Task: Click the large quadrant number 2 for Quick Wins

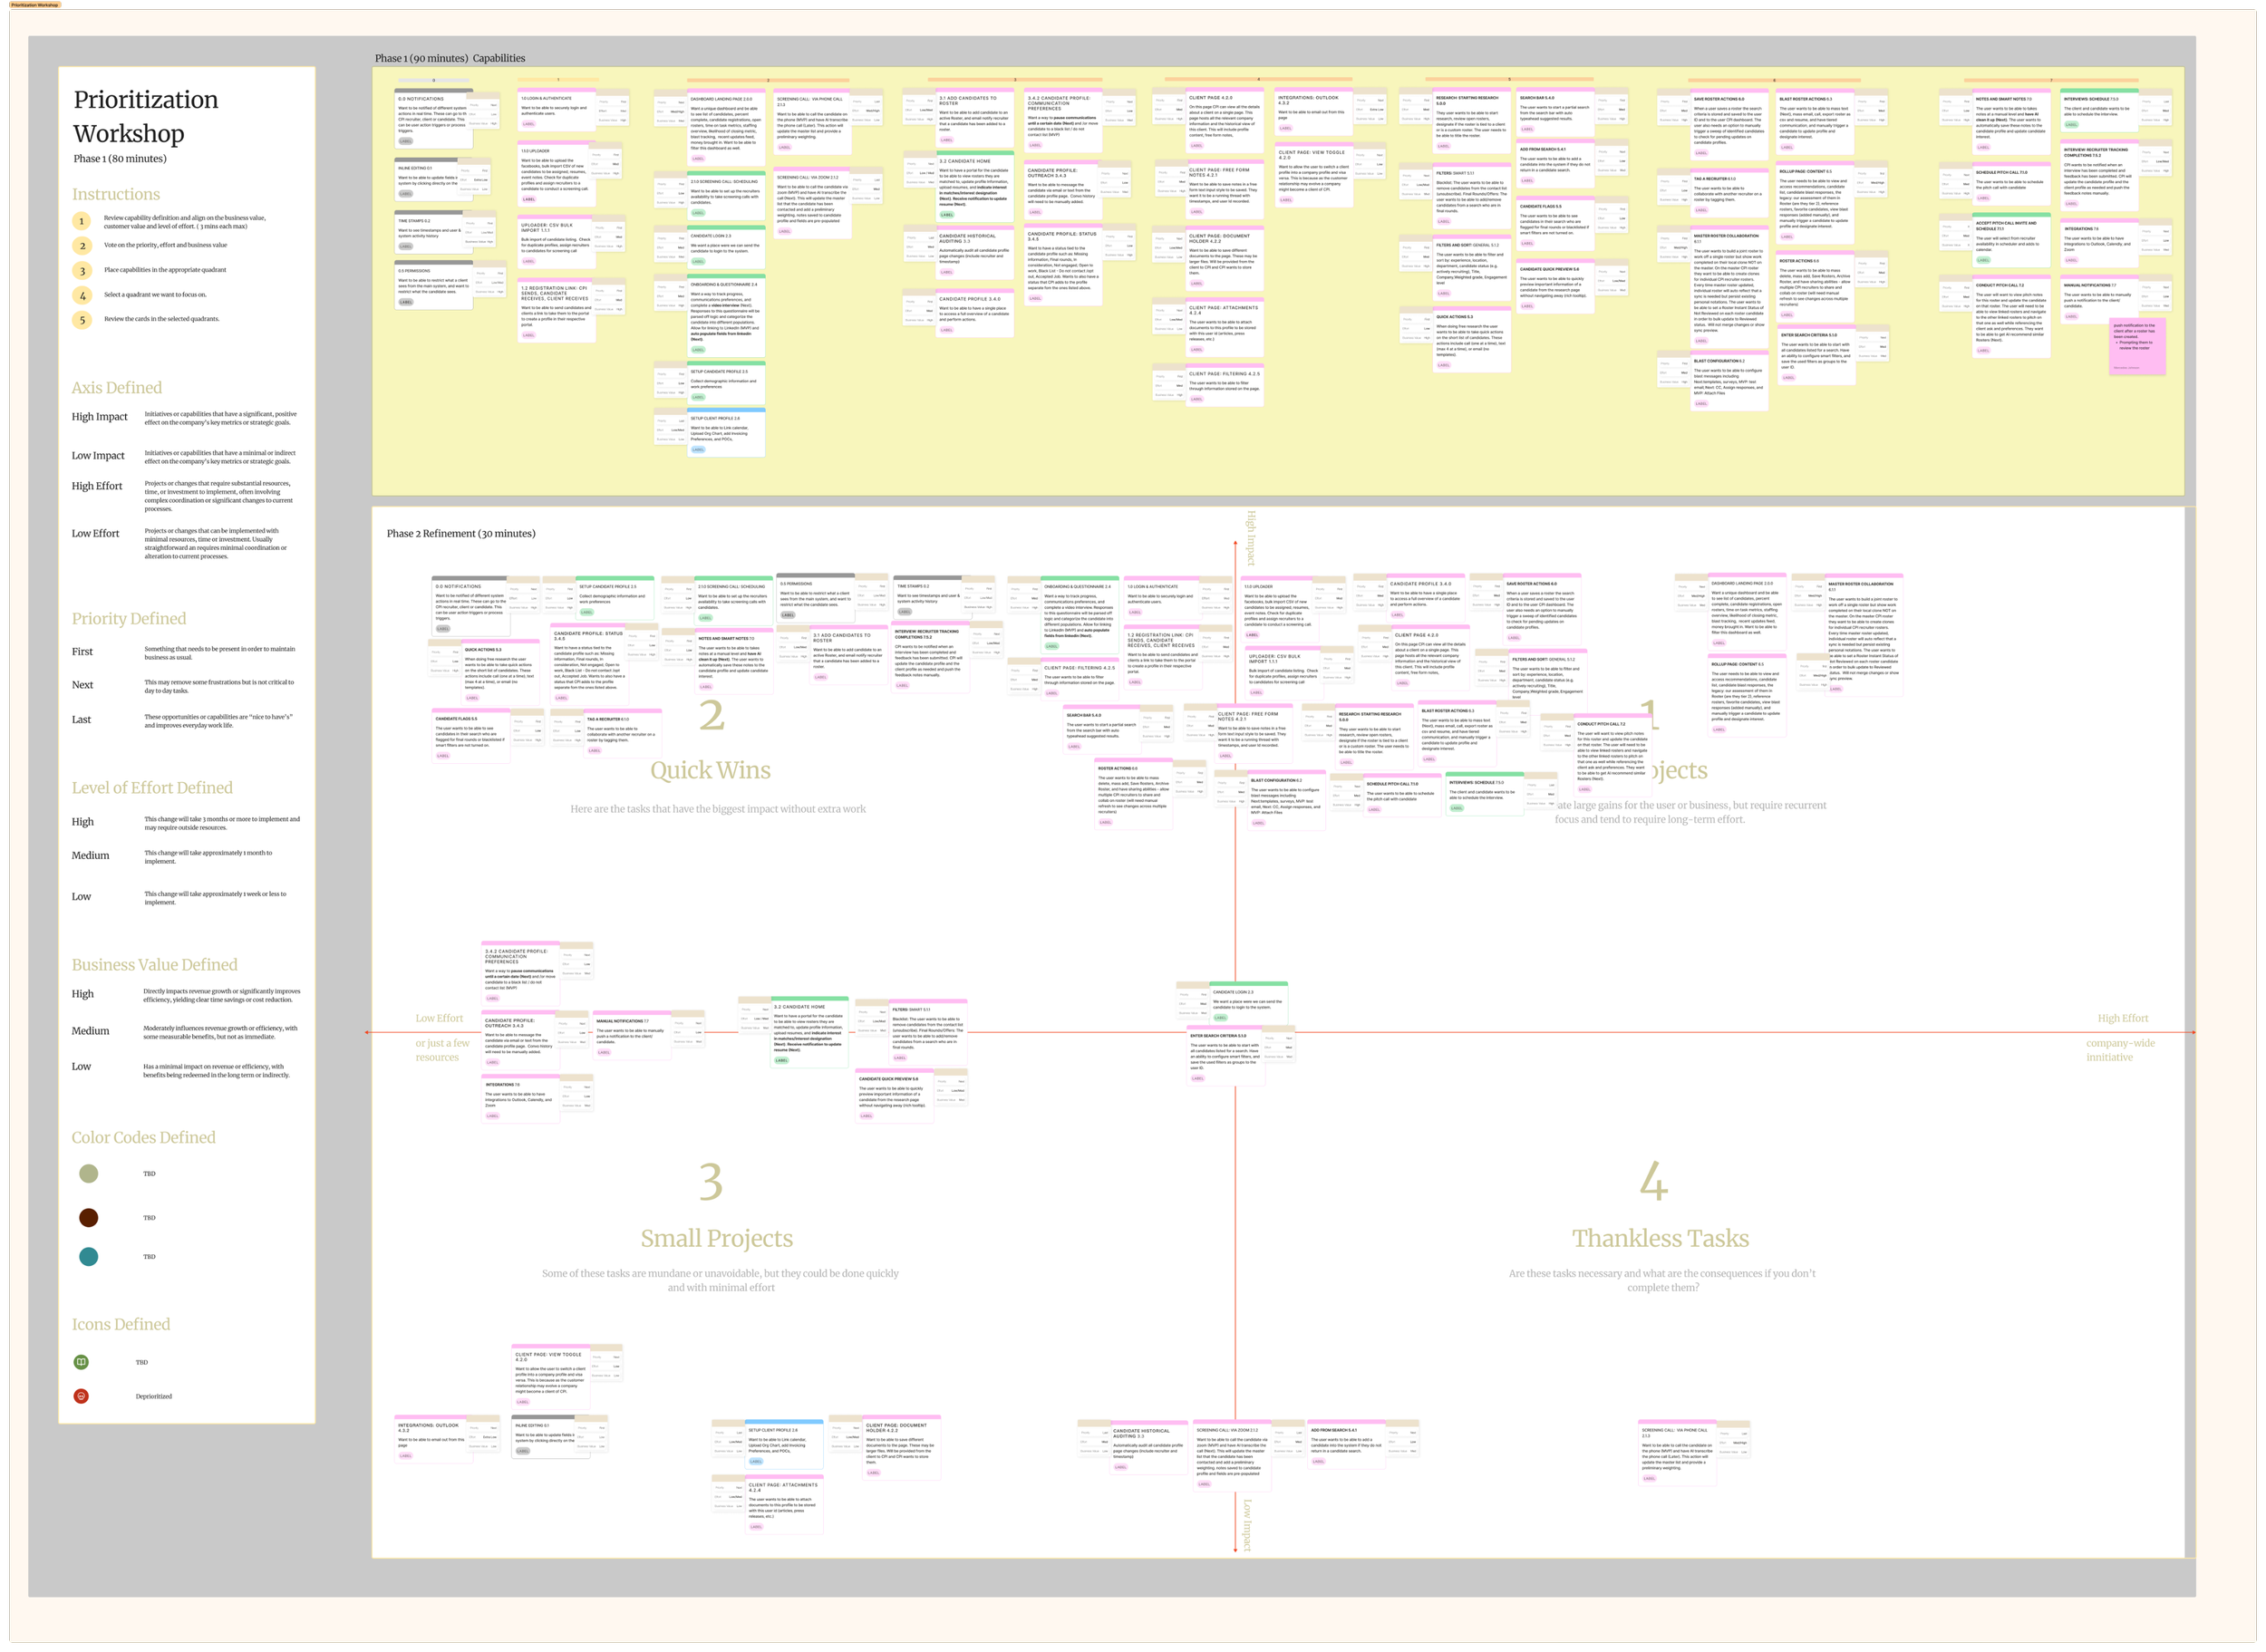Action: pos(711,716)
